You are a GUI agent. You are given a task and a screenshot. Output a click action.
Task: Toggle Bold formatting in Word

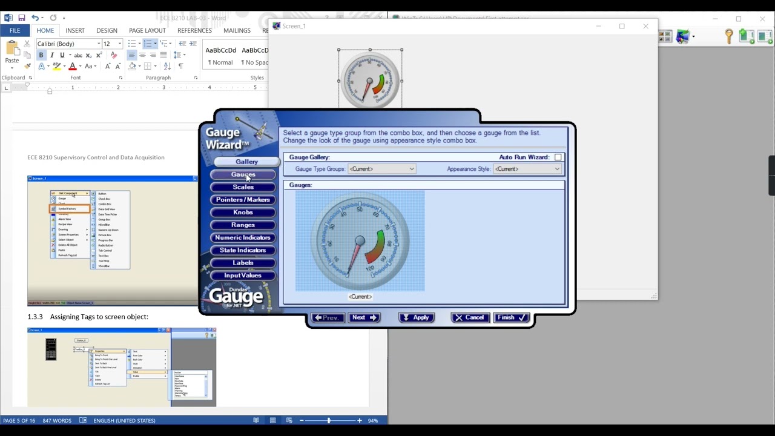(41, 55)
